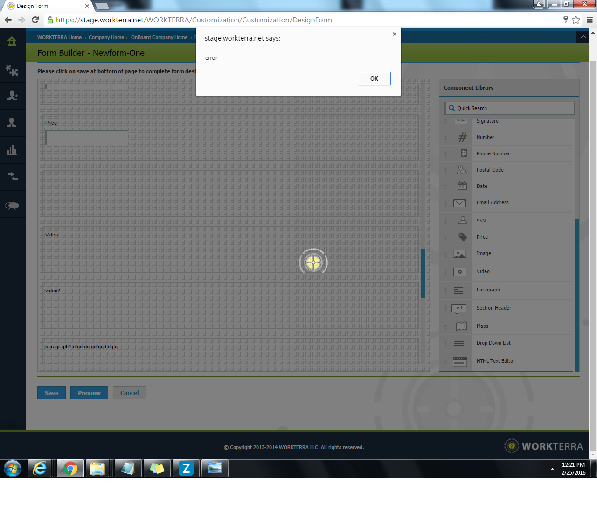Image resolution: width=597 pixels, height=513 pixels.
Task: Close the alert dialog with X
Action: (x=395, y=34)
